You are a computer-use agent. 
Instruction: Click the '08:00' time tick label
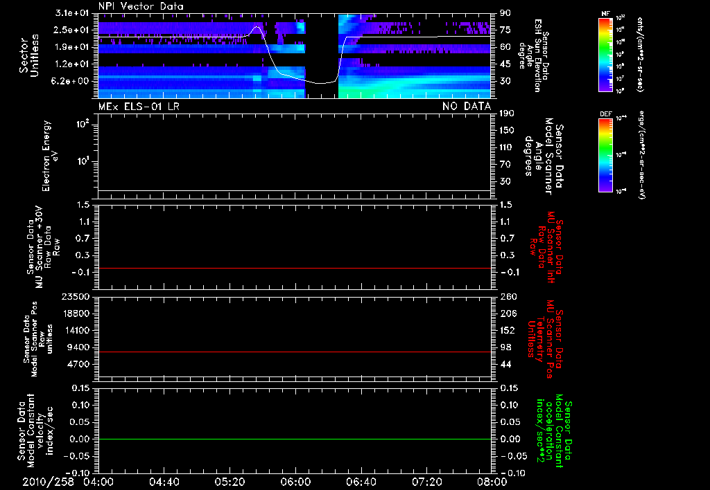point(492,482)
